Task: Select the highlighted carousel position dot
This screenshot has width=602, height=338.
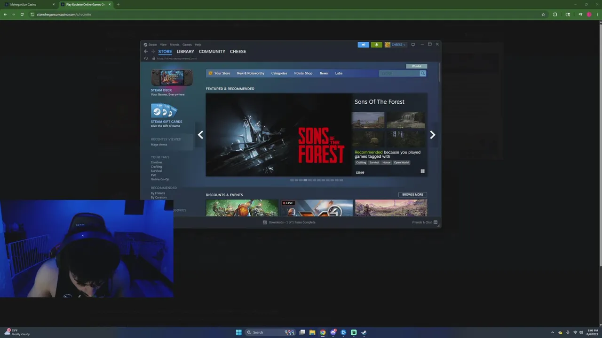Action: click(305, 180)
